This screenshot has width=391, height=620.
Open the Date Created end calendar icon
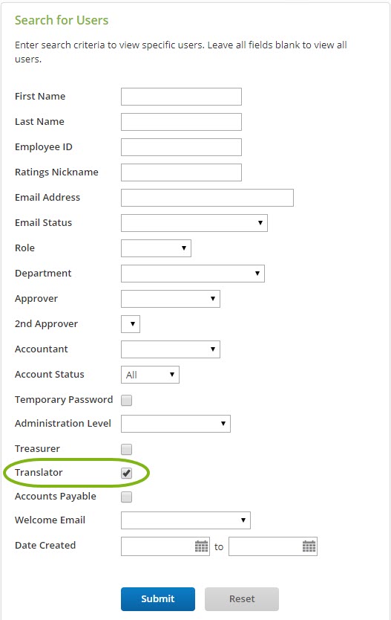coord(309,546)
